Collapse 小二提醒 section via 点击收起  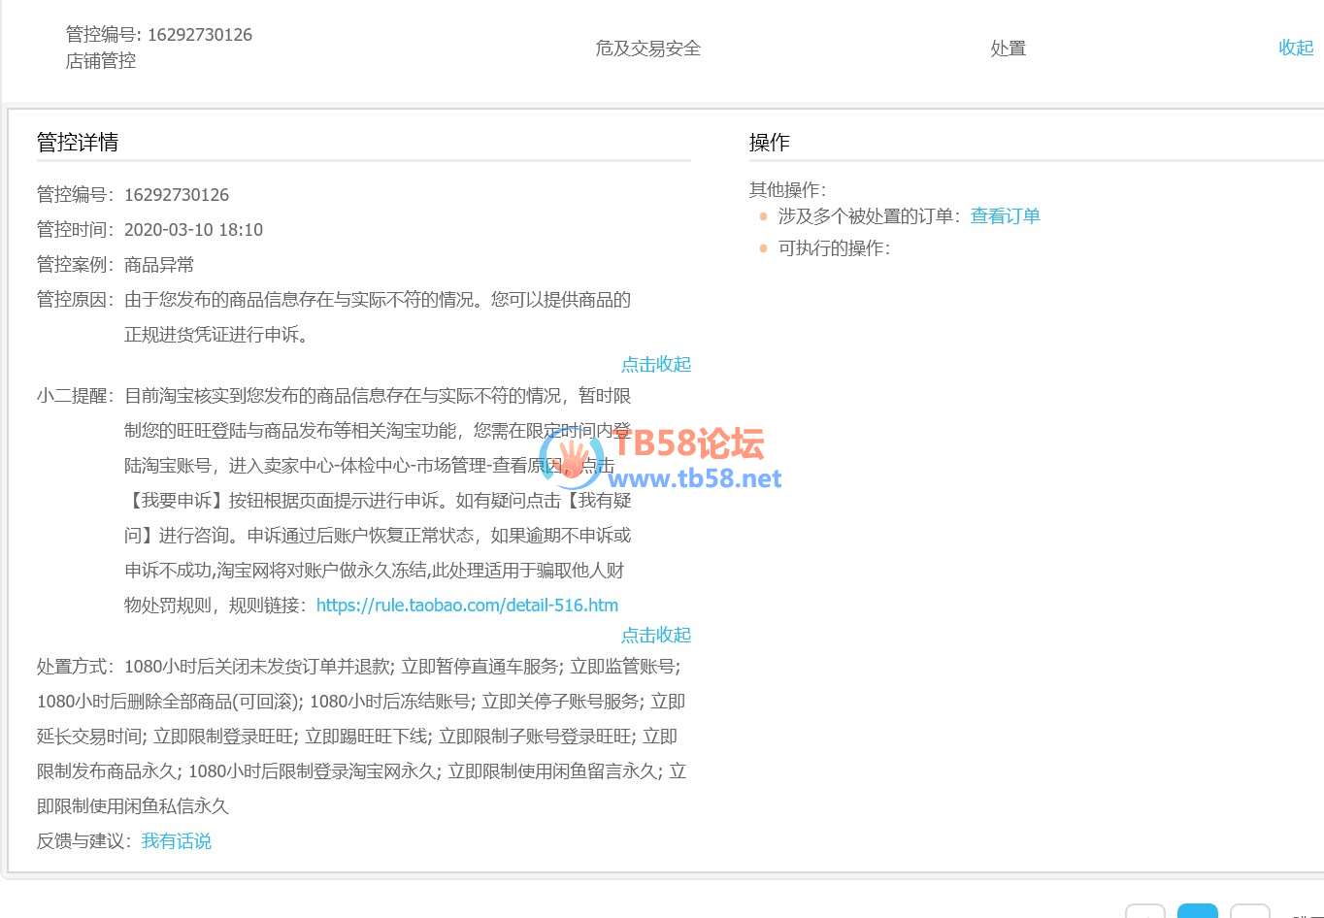click(656, 635)
